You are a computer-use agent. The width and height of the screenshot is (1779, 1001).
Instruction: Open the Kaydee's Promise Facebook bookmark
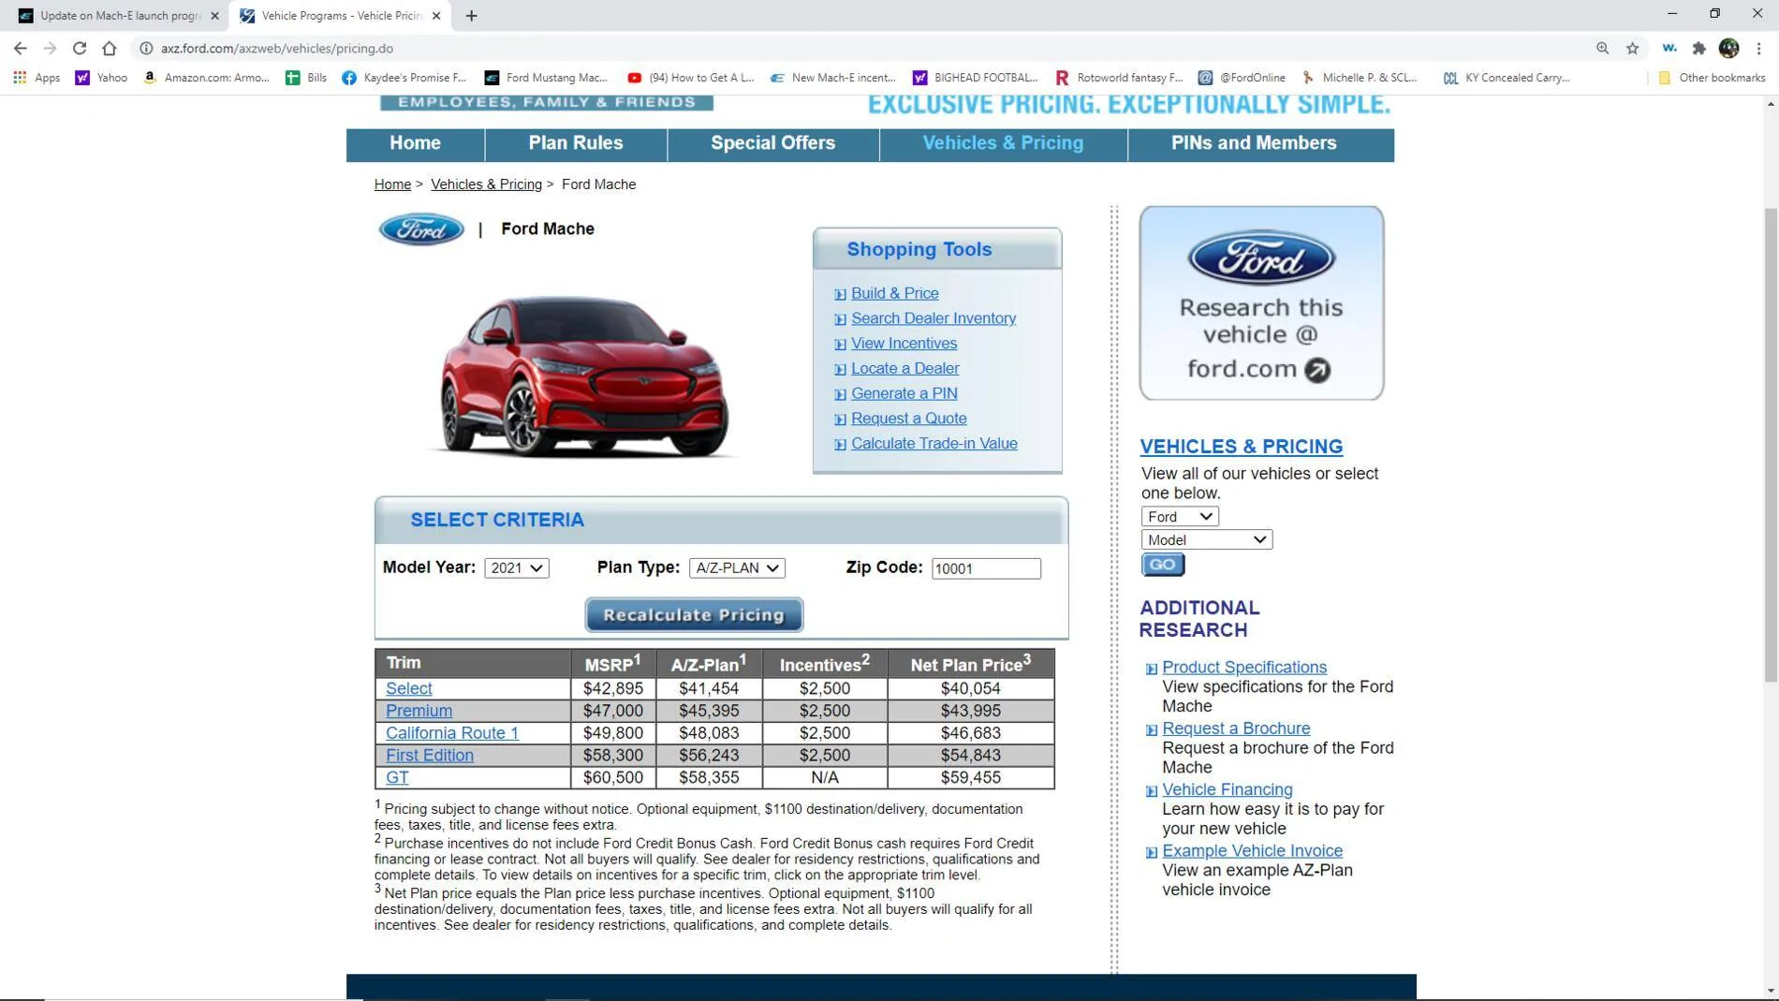(404, 78)
